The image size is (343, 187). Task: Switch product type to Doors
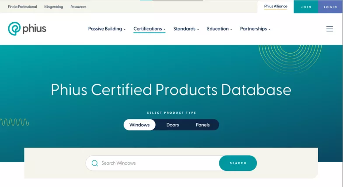point(173,125)
